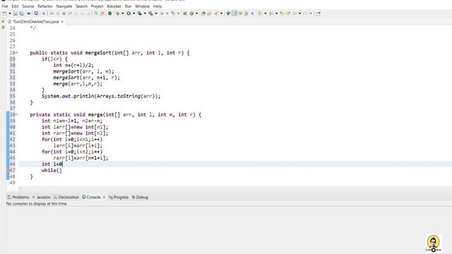
Task: Click the Step Into toolbar icon
Action: click(x=76, y=13)
